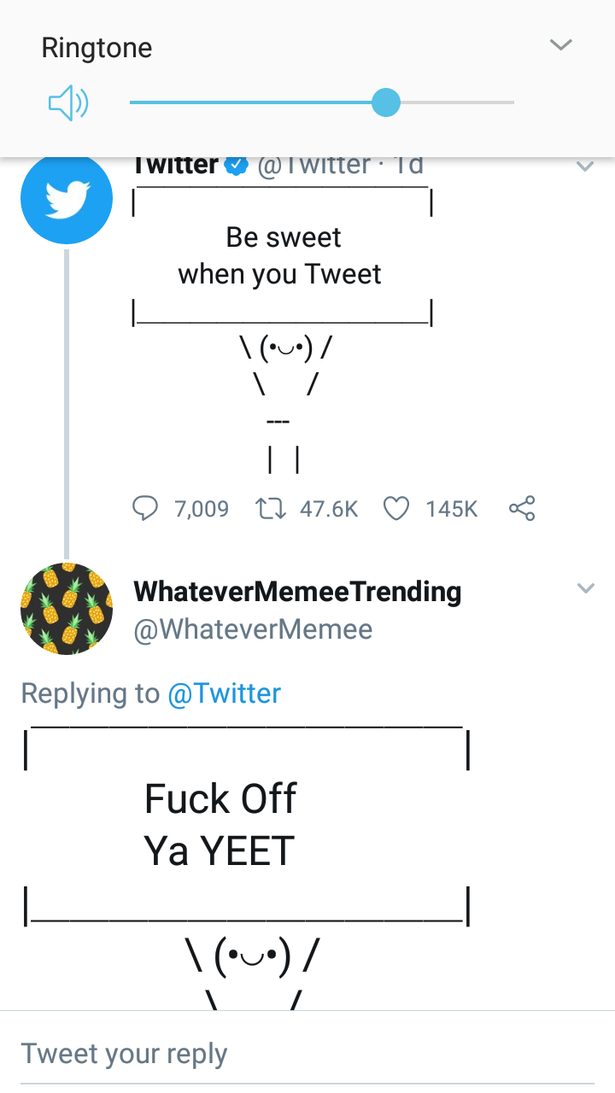Image resolution: width=615 pixels, height=1093 pixels.
Task: Click the blue verified badge beside Twitter
Action: (x=237, y=165)
